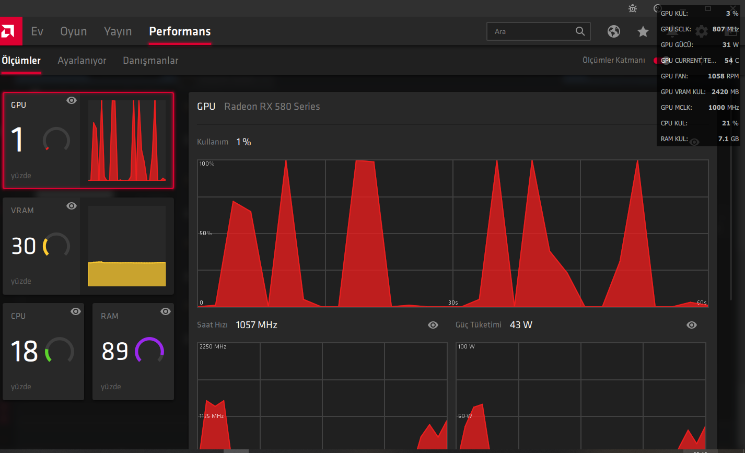
Task: Open the Oyun tab
Action: tap(74, 31)
